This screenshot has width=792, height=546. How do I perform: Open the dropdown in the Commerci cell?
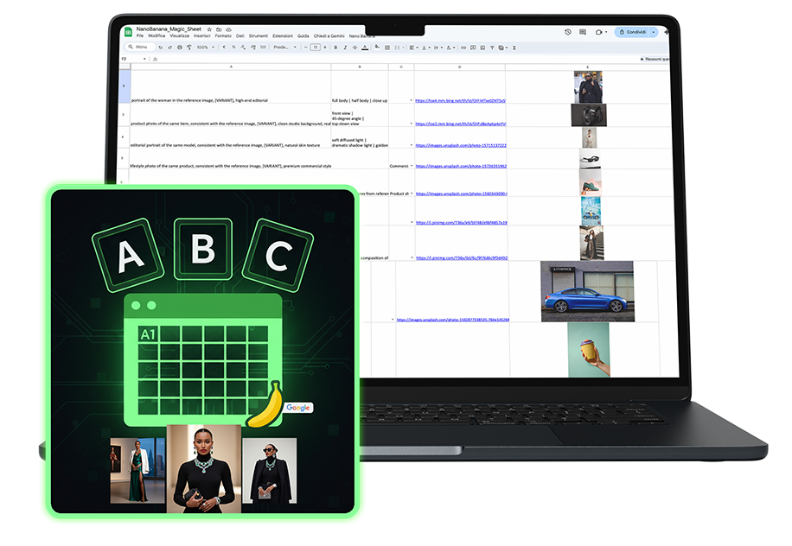point(412,166)
